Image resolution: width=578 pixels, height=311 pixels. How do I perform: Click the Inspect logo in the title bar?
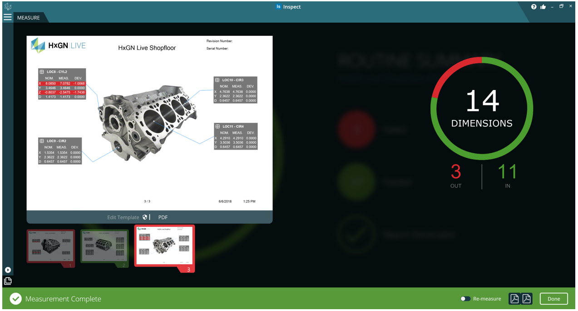278,6
